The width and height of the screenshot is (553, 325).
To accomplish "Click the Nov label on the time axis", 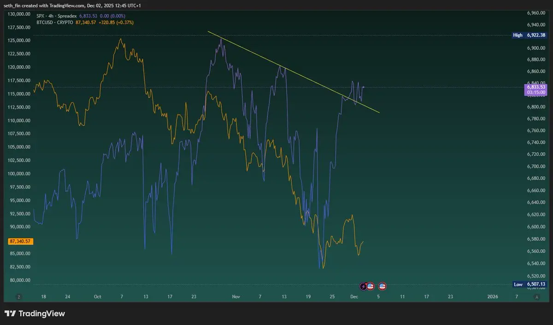I will tap(236, 297).
